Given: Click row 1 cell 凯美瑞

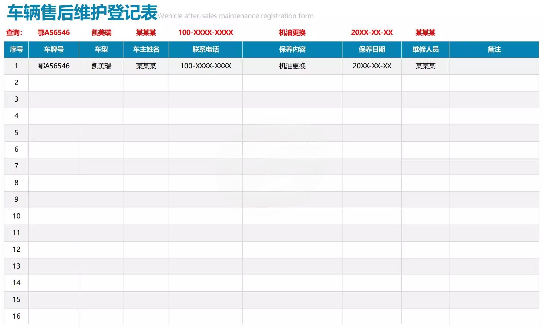Looking at the screenshot, I should [101, 66].
